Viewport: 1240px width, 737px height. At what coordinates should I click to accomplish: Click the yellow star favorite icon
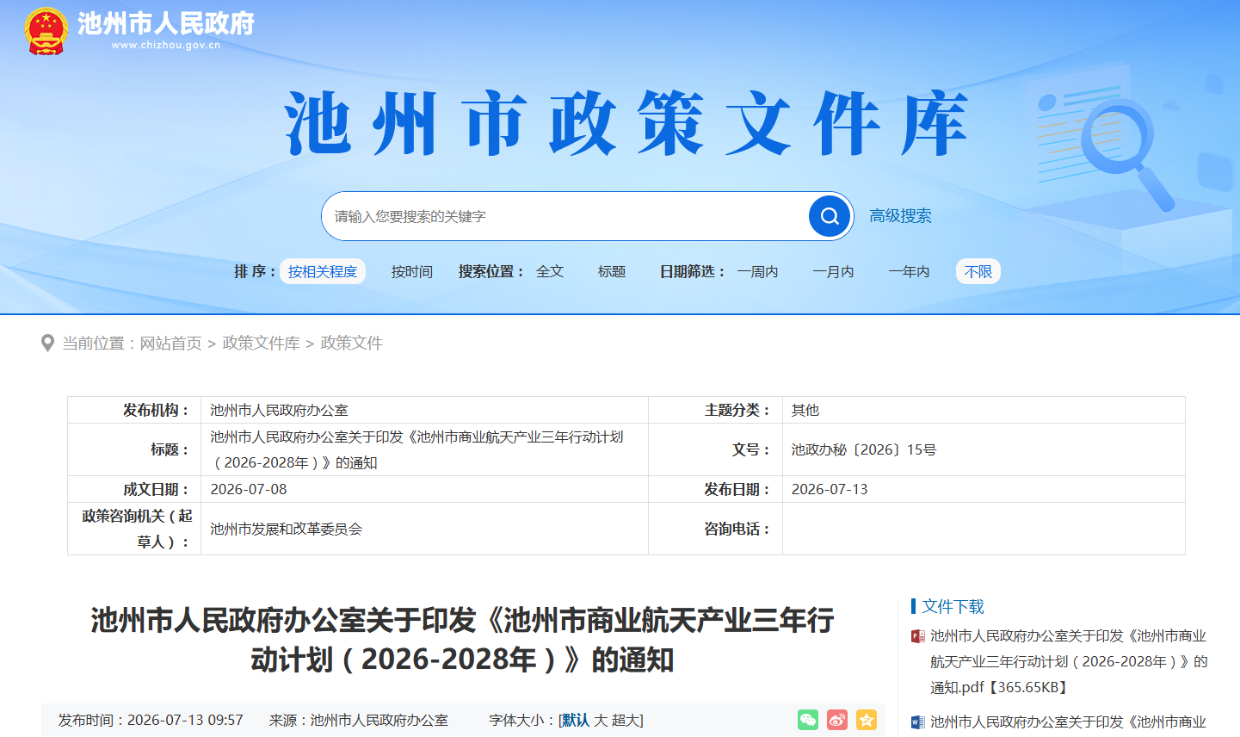point(867,720)
